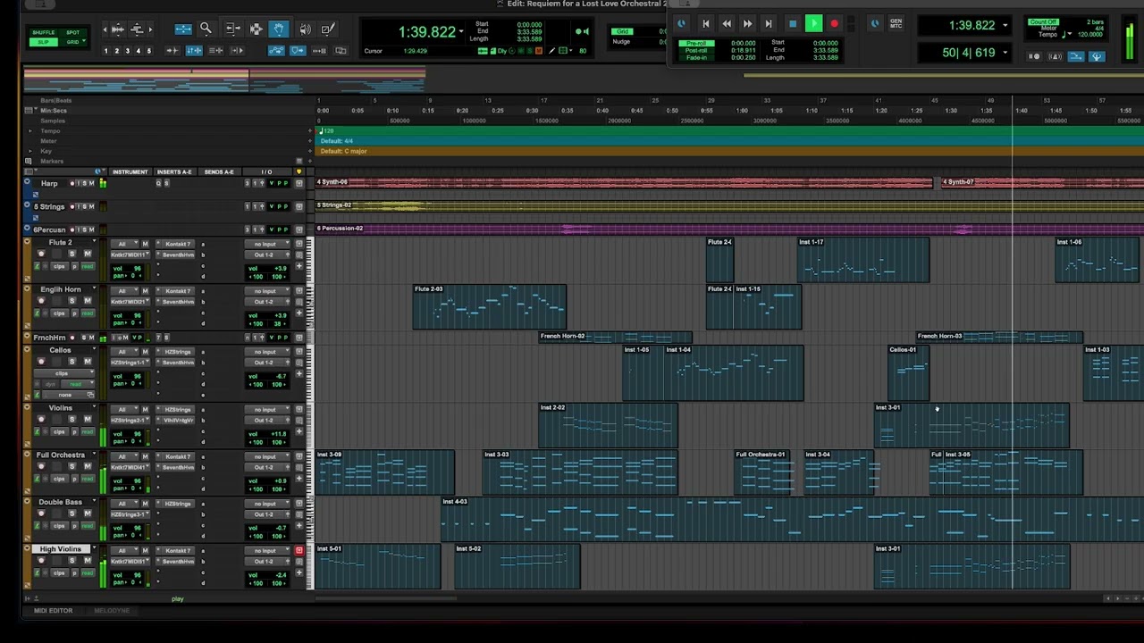
Task: Click the SENDS A-E column header
Action: 219,171
